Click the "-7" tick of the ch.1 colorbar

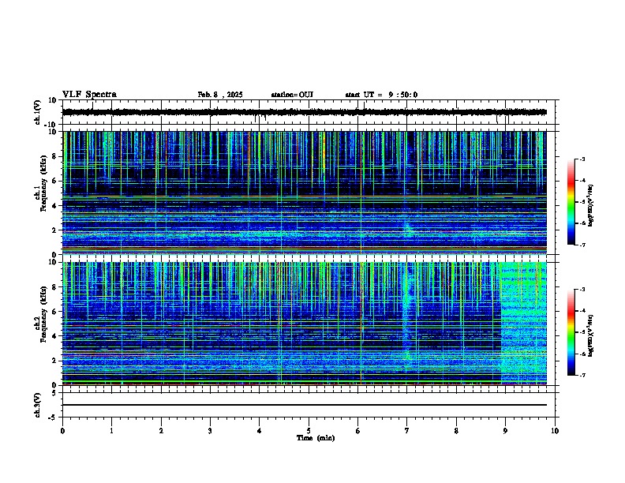(x=582, y=245)
